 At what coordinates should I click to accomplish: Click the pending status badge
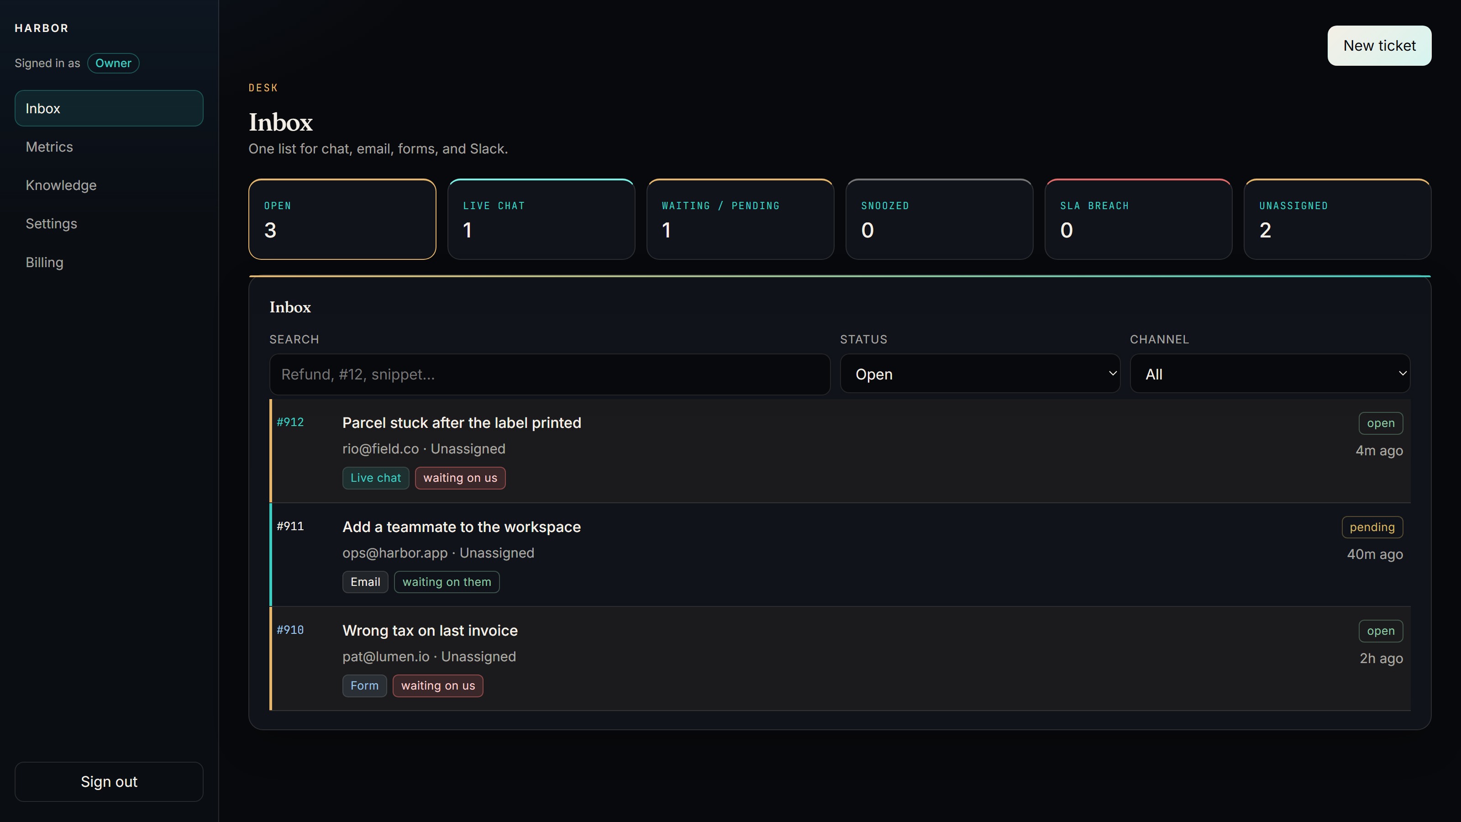(x=1372, y=527)
